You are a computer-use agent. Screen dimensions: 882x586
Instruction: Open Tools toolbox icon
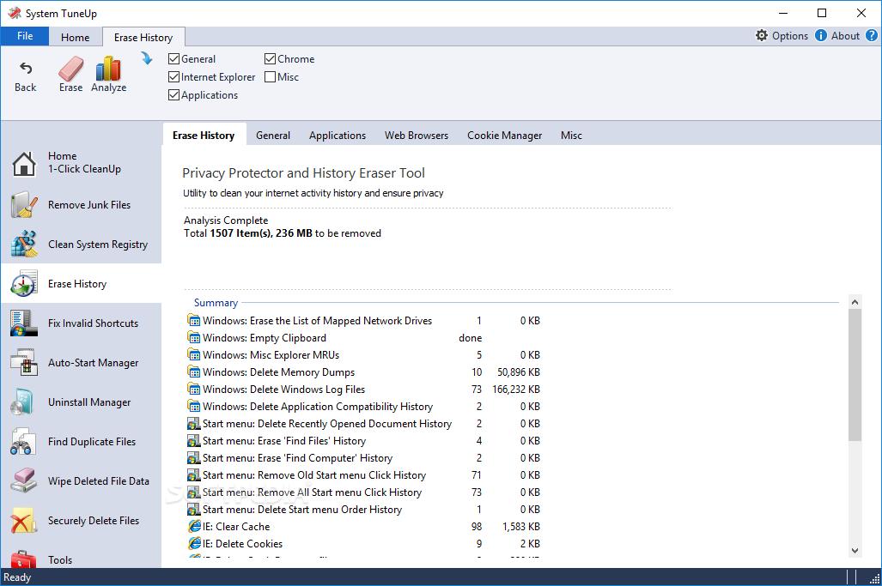(x=24, y=559)
